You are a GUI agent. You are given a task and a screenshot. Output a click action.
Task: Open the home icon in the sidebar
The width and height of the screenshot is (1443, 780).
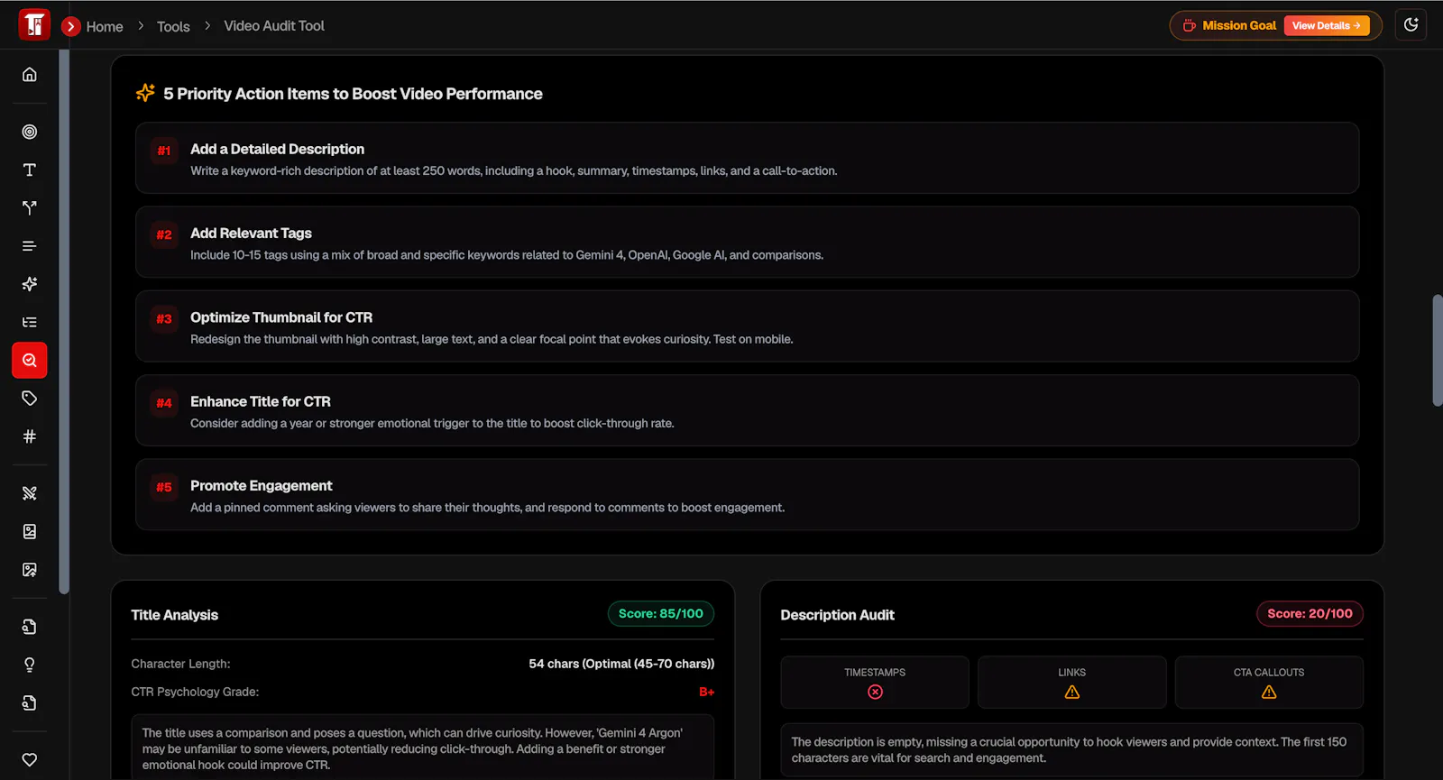[30, 74]
